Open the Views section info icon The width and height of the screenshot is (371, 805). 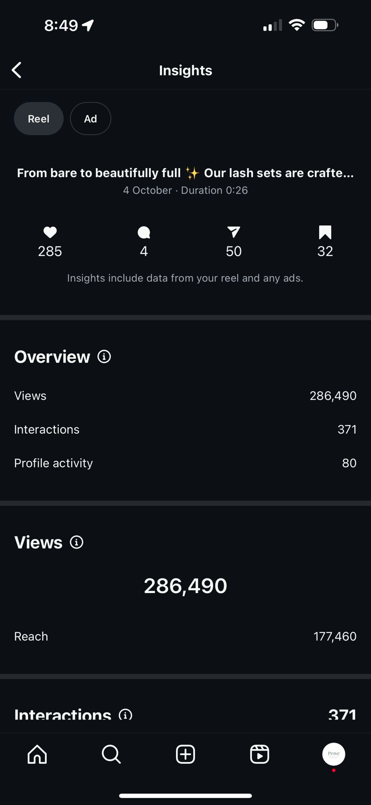(x=76, y=542)
